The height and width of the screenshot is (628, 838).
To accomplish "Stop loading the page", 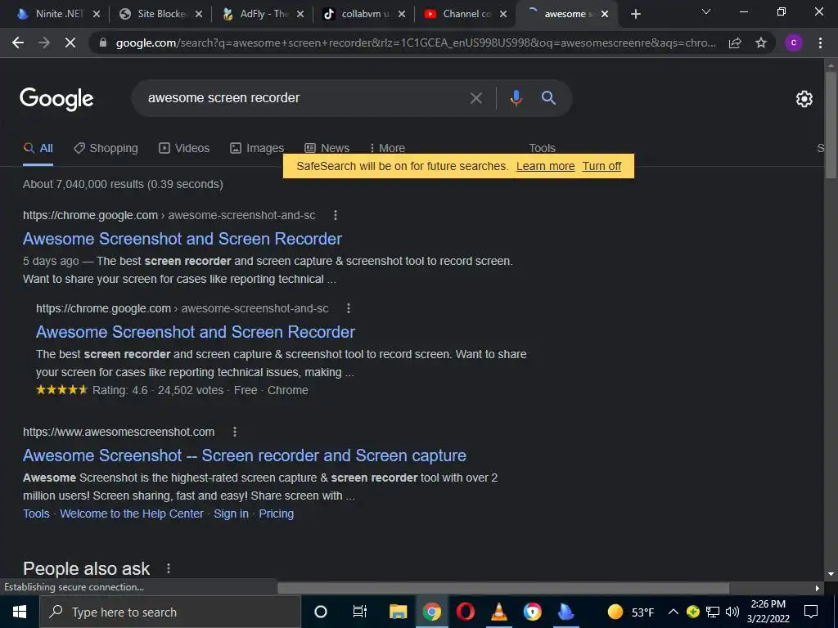I will pos(70,43).
